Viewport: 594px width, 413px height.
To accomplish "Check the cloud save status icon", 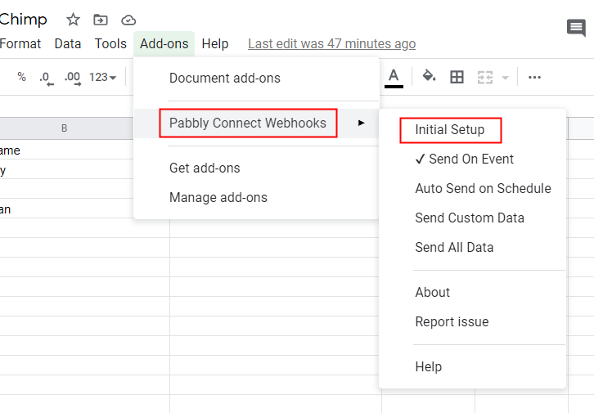I will click(128, 20).
